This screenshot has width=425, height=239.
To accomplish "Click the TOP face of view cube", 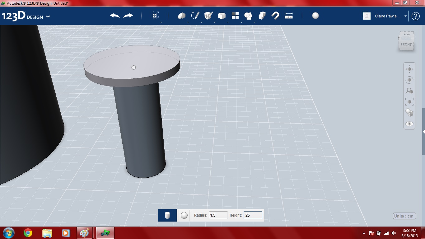I will [407, 35].
